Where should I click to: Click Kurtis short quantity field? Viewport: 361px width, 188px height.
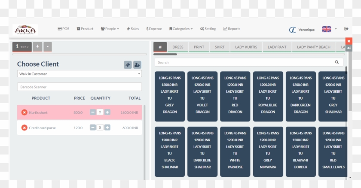coord(100,112)
